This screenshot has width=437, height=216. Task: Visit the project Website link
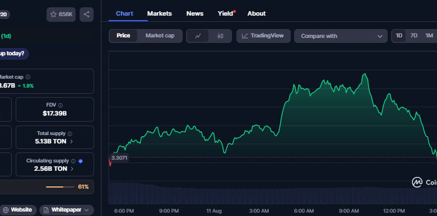point(18,210)
